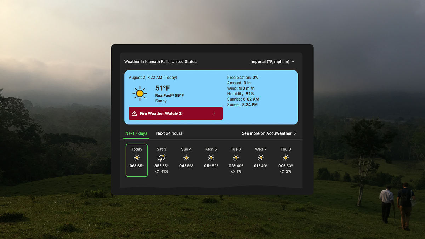
Task: Click the sunny weather icon for today
Action: [137, 157]
